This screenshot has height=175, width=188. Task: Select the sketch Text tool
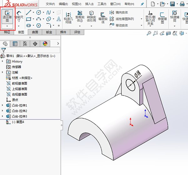click(59, 19)
